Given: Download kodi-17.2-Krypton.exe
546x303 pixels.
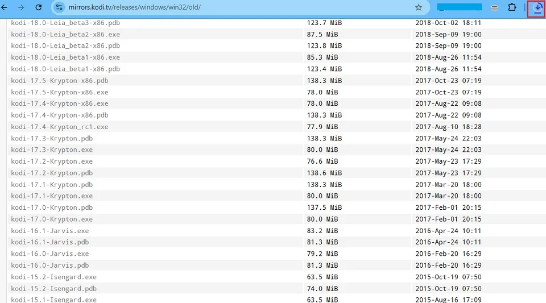Looking at the screenshot, I should pos(52,161).
